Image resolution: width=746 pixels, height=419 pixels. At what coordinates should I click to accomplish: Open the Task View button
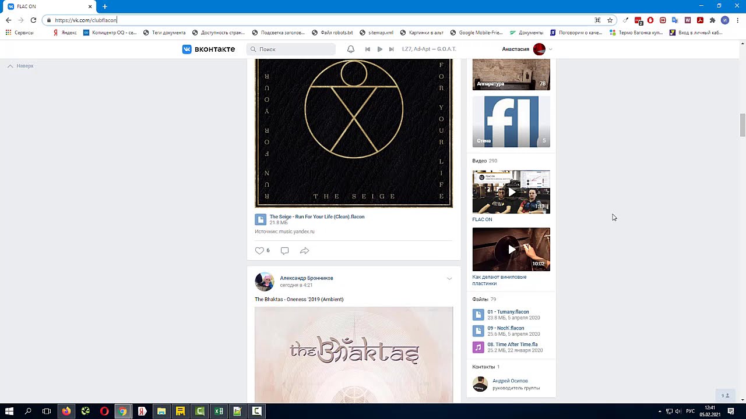(47, 411)
